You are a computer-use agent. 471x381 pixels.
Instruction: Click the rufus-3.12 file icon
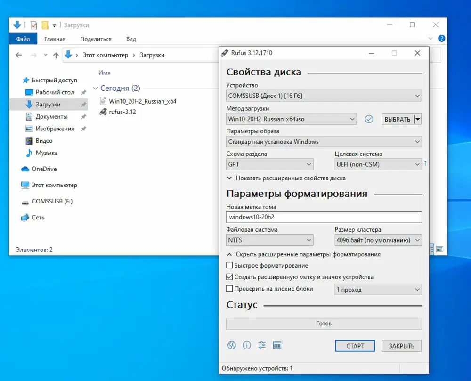[103, 112]
